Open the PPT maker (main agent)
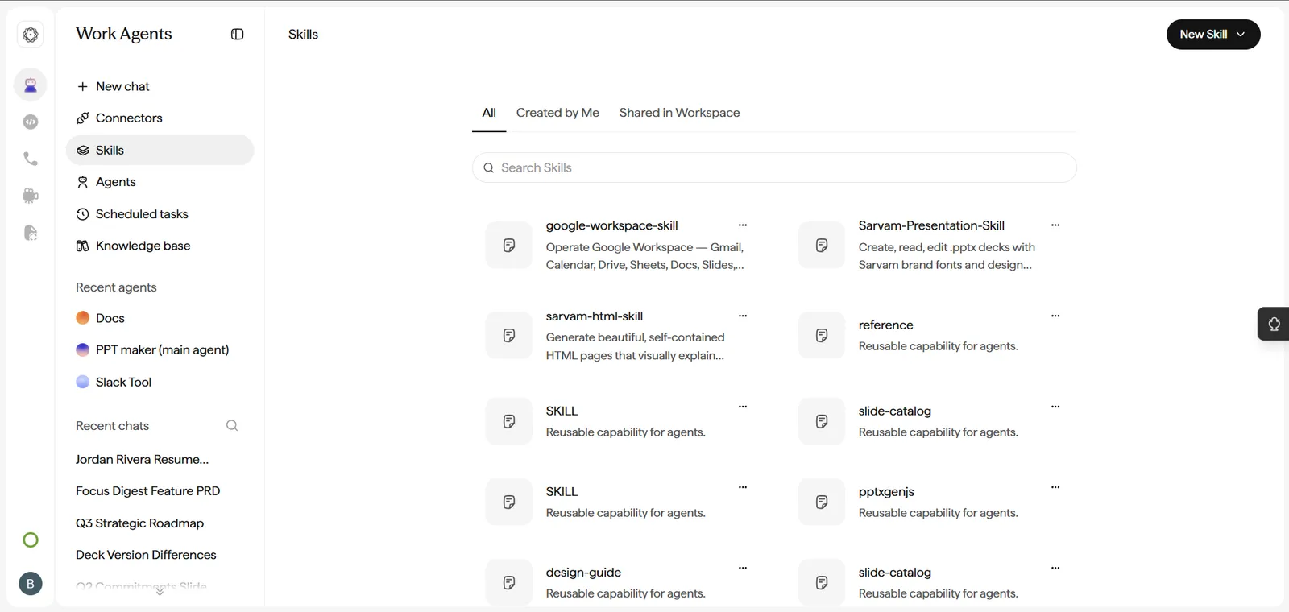 [160, 349]
